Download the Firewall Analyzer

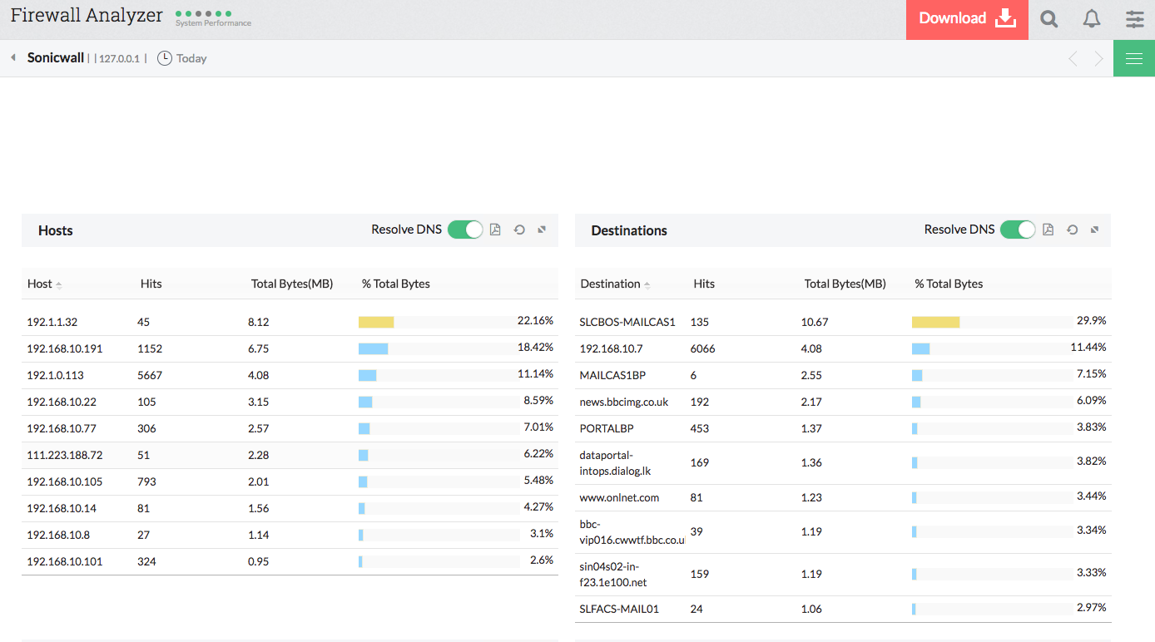point(966,18)
